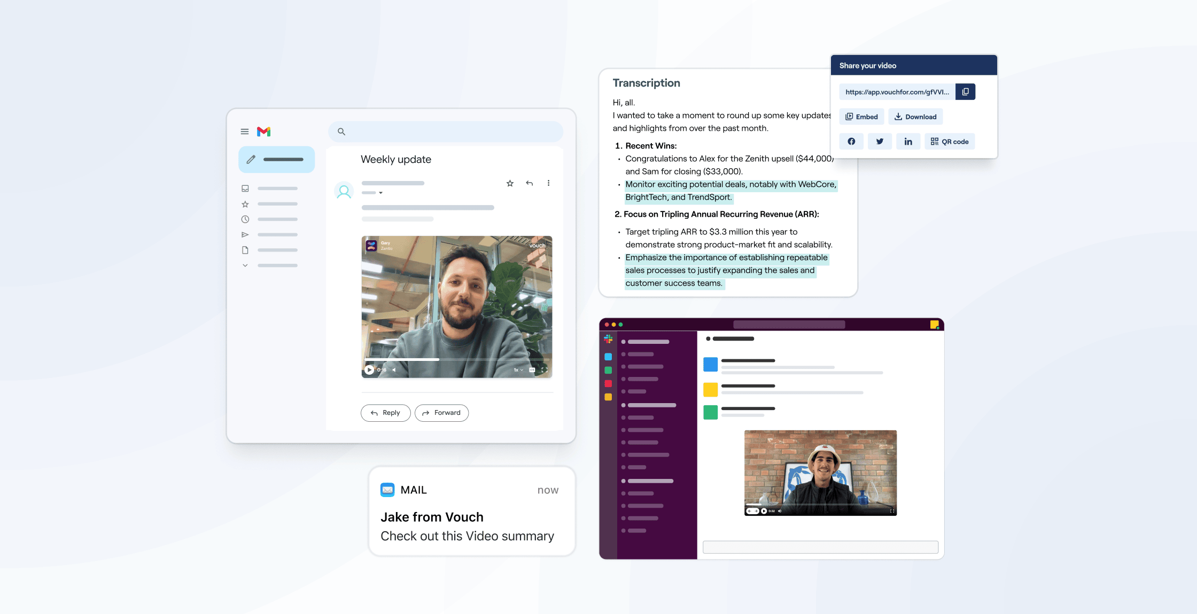The height and width of the screenshot is (614, 1197).
Task: Click the Gmail logo
Action: pyautogui.click(x=264, y=131)
